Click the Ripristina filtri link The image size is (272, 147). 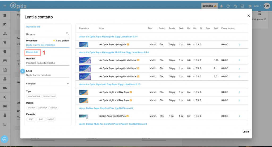pyautogui.click(x=33, y=27)
